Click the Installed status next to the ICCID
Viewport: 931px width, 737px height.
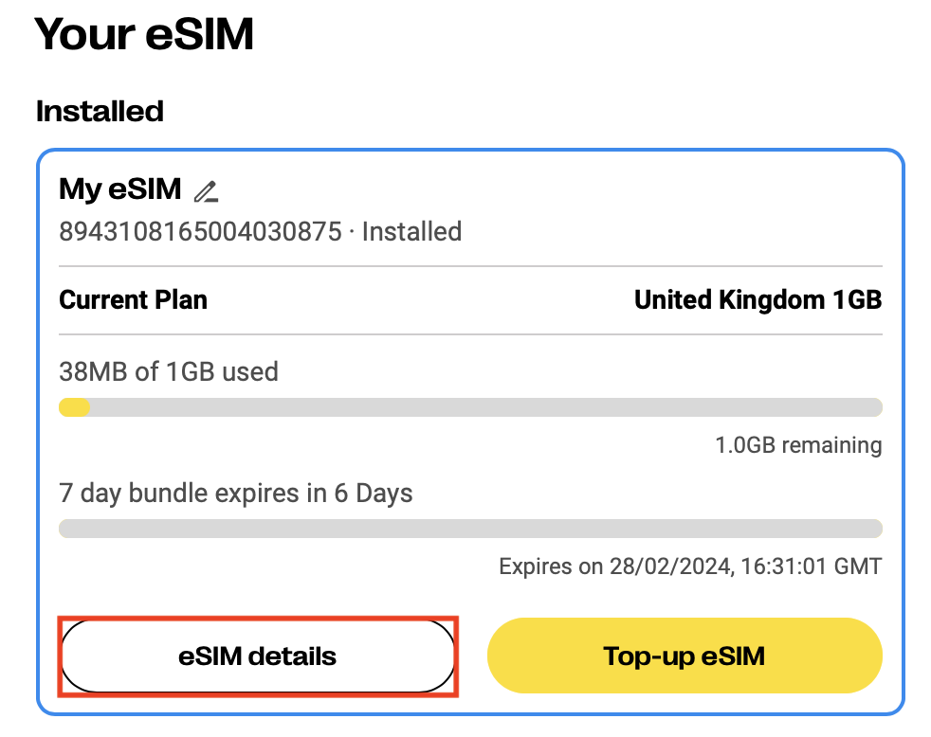pyautogui.click(x=411, y=232)
